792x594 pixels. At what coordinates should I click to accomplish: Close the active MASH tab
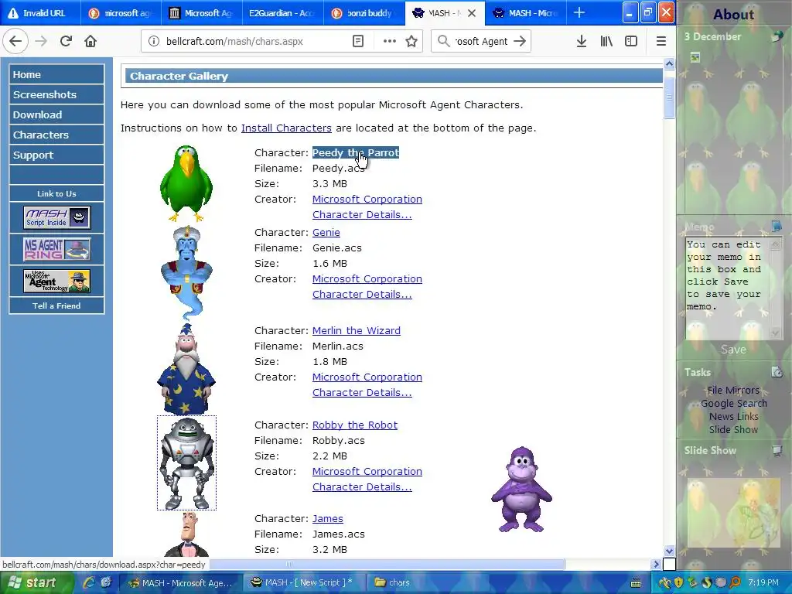tap(472, 13)
